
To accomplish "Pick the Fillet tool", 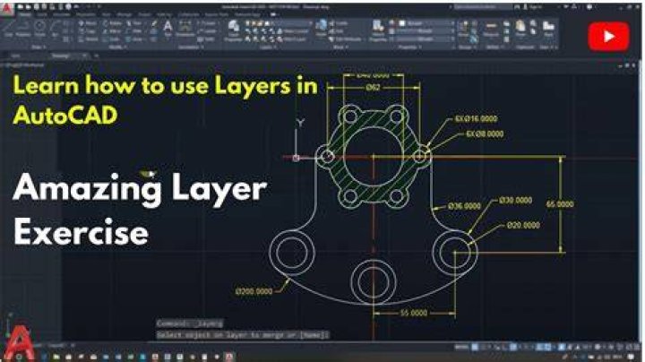I will (x=134, y=31).
